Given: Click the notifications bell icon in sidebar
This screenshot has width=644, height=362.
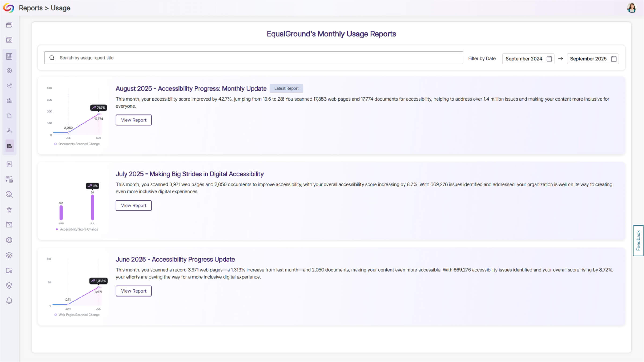Looking at the screenshot, I should (x=9, y=301).
